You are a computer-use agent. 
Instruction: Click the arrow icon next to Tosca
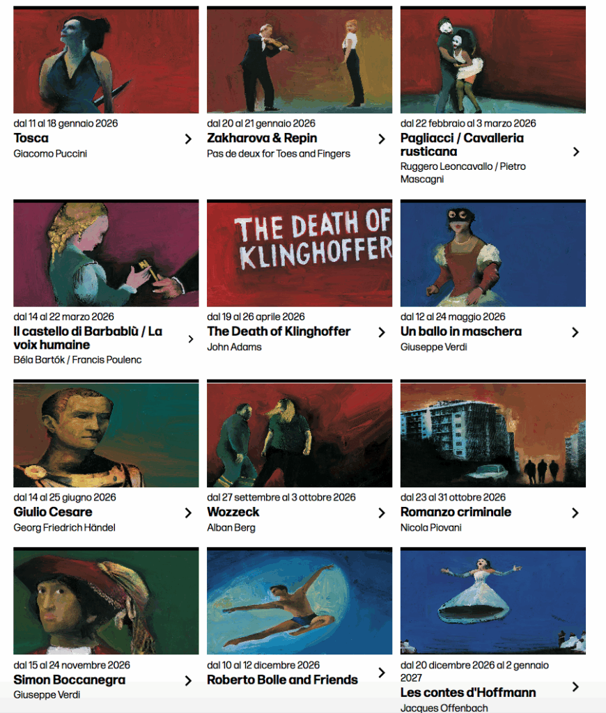[188, 139]
